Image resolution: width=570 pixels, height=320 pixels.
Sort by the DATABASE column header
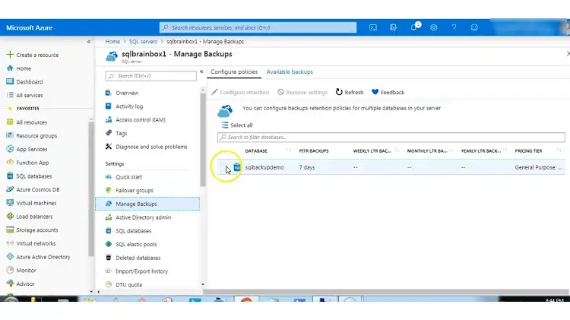click(256, 151)
